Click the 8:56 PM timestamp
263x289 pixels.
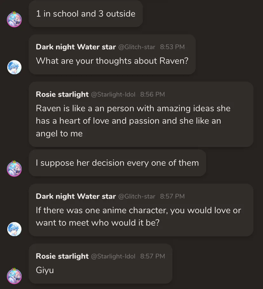152,95
